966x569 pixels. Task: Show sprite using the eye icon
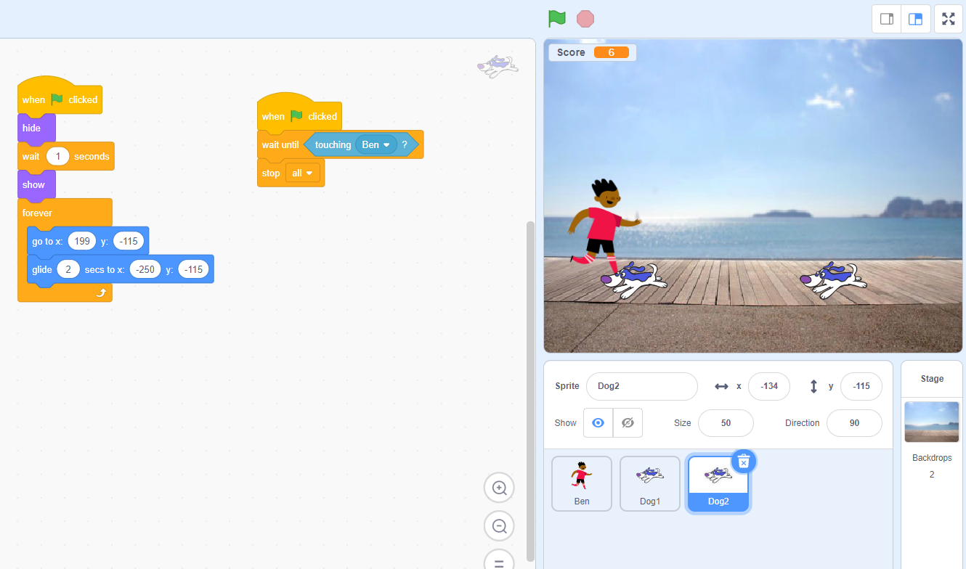coord(598,422)
